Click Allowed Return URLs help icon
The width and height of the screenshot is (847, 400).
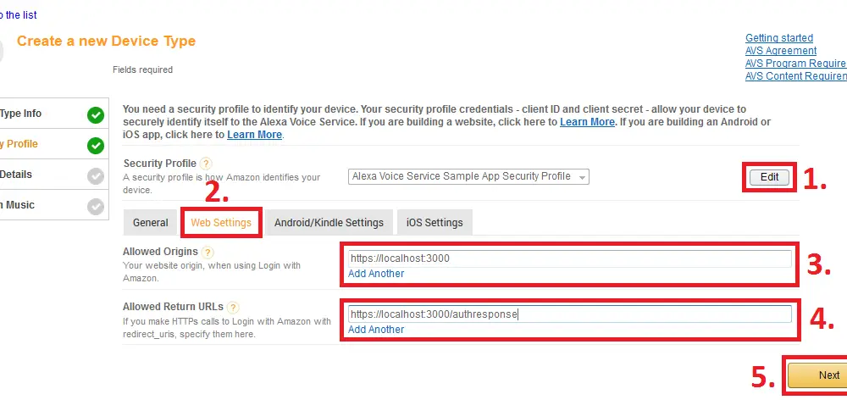pos(233,307)
